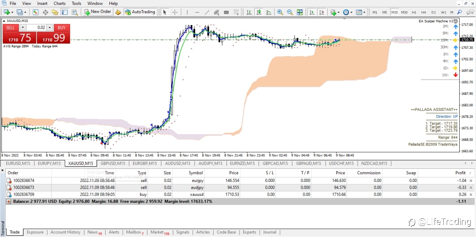Expand the Profiles dropdown arrow
476x237 pixels.
(25, 12)
